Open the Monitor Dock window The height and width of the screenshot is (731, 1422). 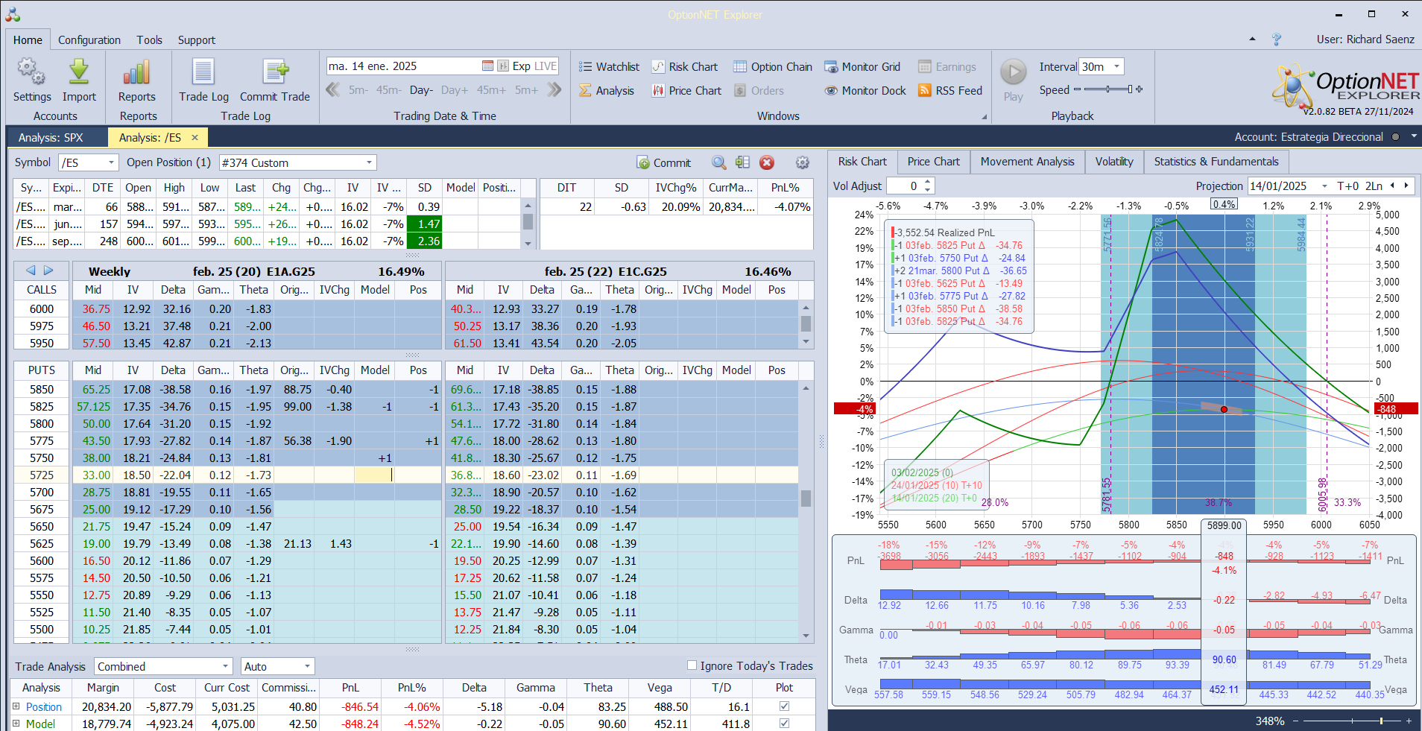(865, 91)
